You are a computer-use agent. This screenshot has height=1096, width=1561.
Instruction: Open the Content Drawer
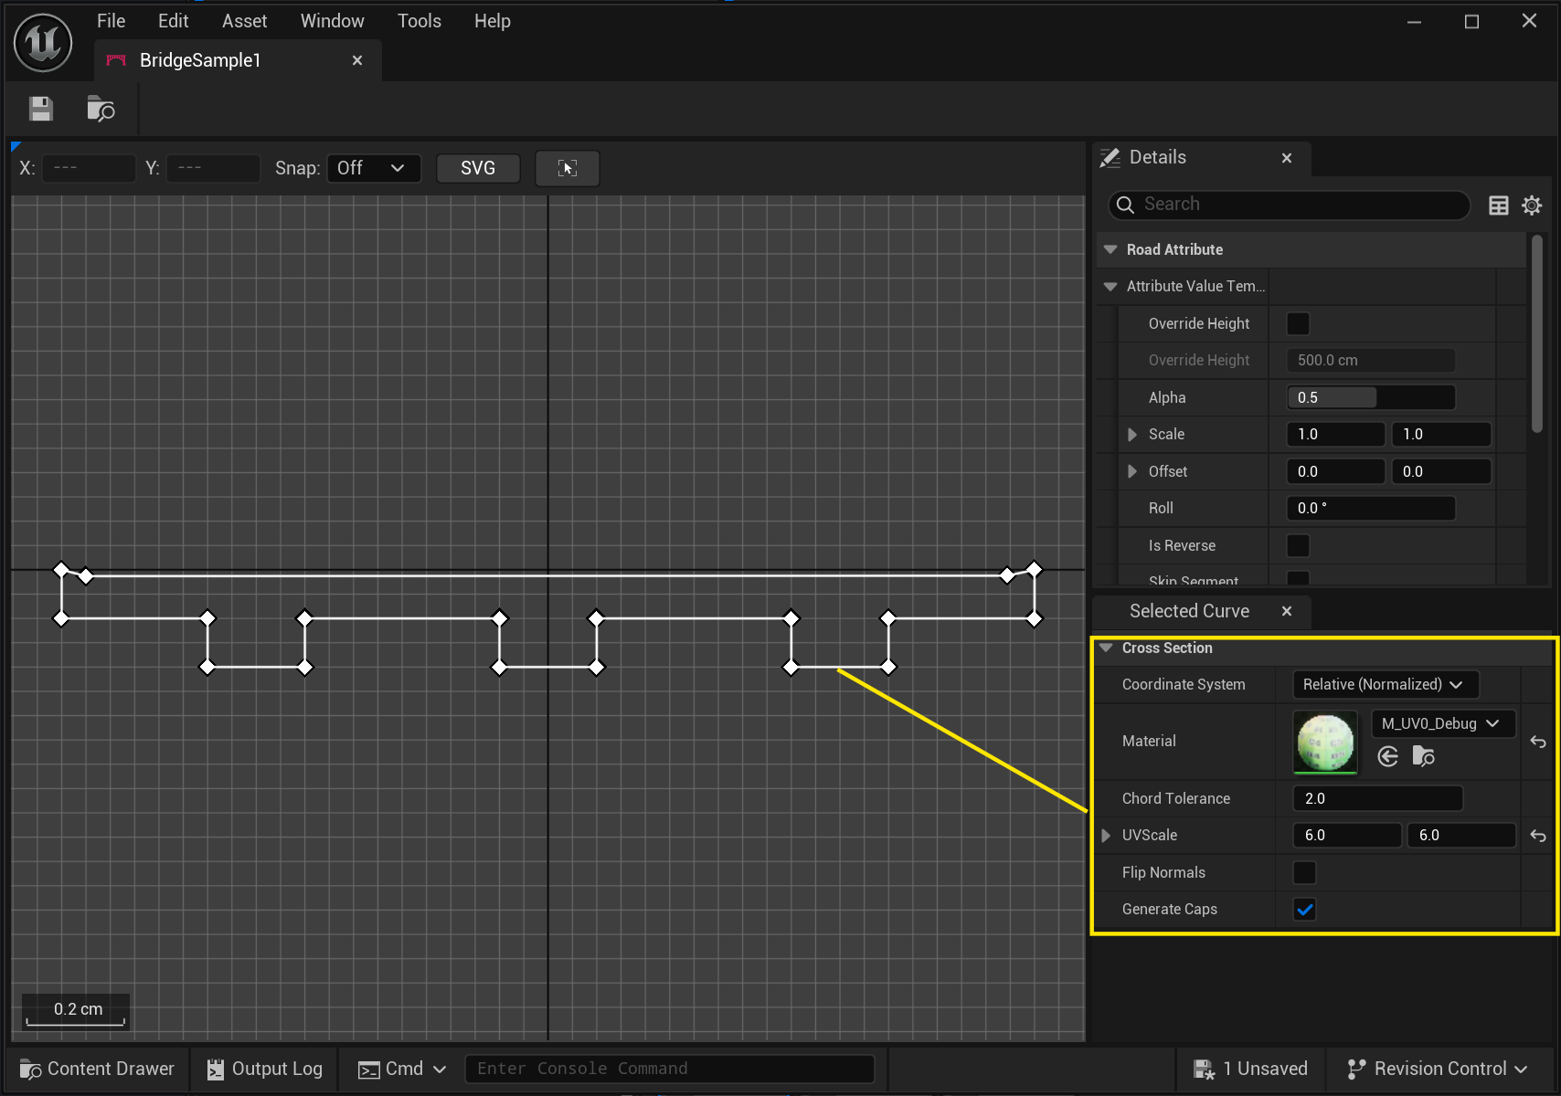click(98, 1069)
